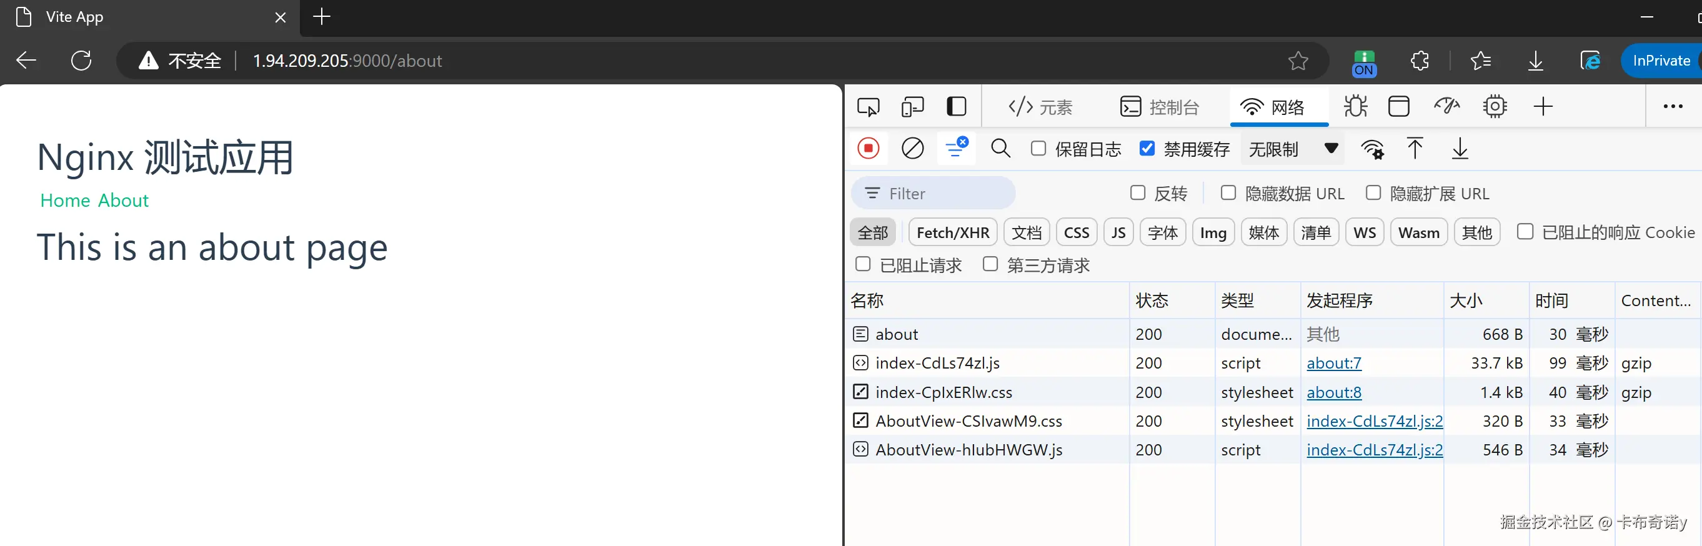Clear the network log
Screen dimensions: 1702x546
912,149
